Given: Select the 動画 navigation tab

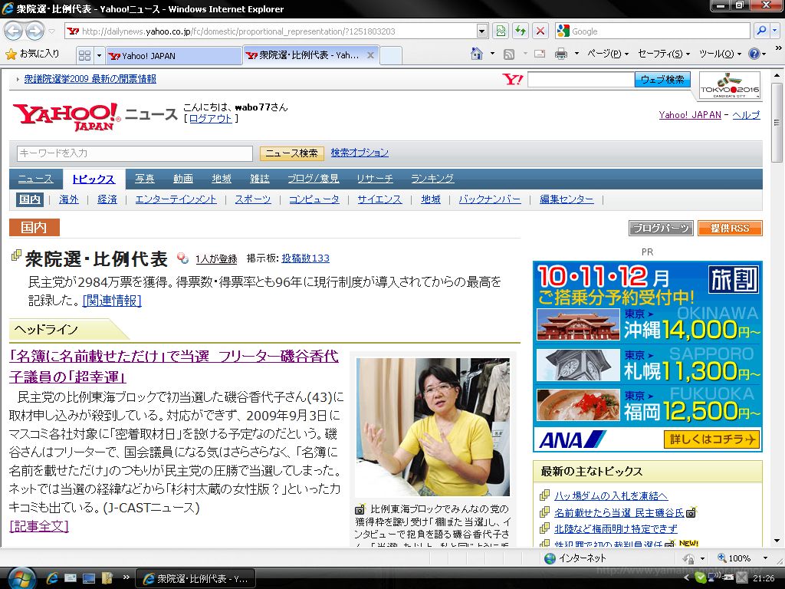Looking at the screenshot, I should coord(182,179).
